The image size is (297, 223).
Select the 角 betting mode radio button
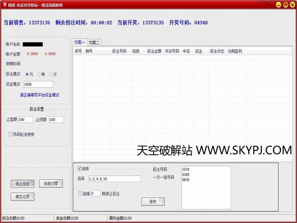click(39, 74)
